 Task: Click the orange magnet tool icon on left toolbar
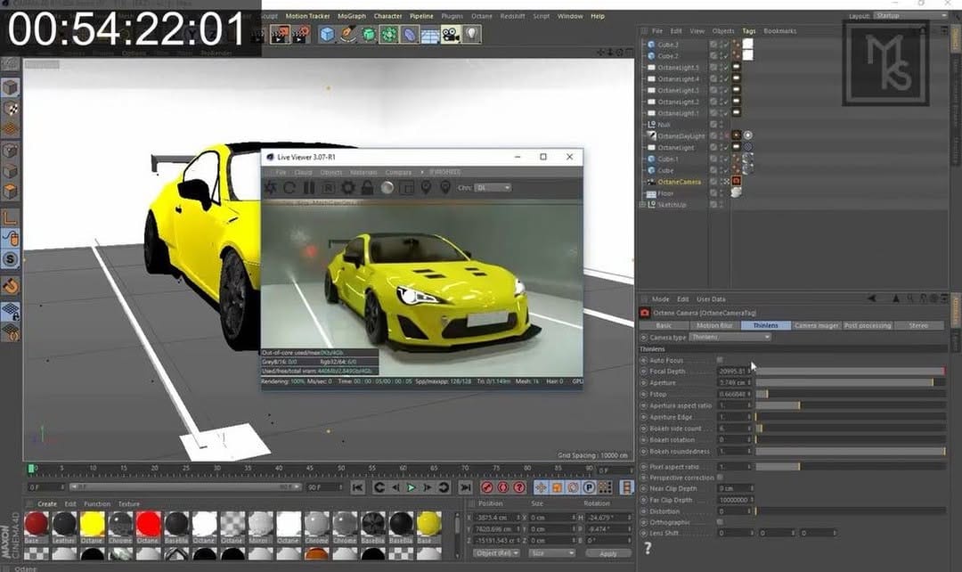pos(11,286)
